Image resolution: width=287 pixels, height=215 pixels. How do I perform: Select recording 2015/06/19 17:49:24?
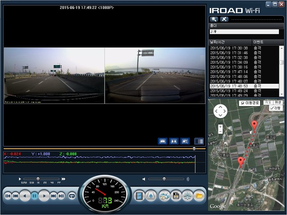244,91
